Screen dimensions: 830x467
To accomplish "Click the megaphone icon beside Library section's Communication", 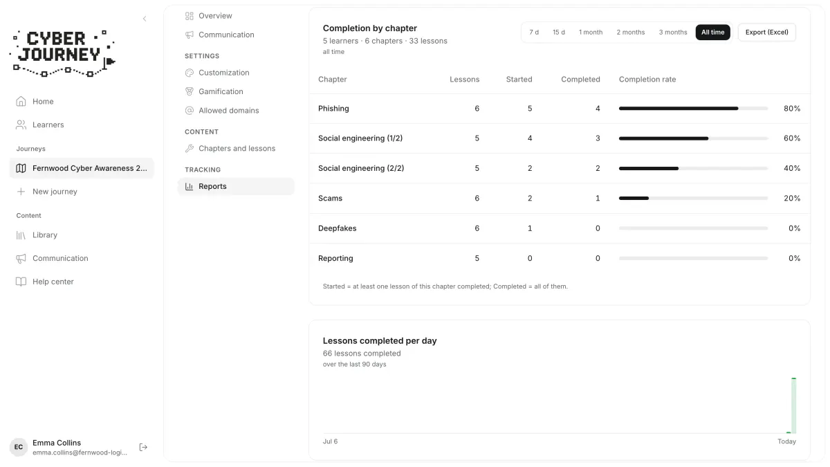I will [x=21, y=258].
